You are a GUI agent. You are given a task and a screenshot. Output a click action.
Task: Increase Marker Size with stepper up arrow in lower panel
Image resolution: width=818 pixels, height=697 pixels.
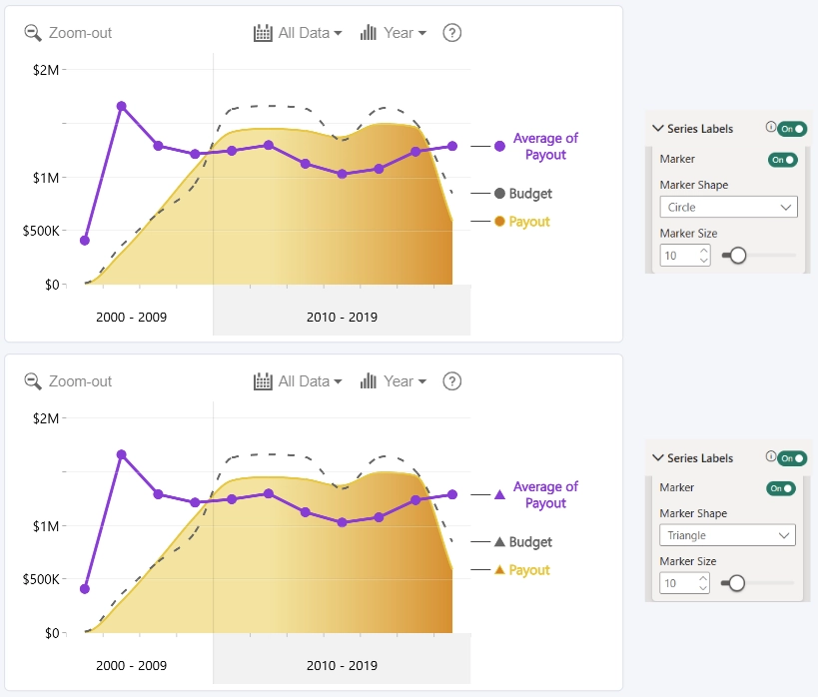[x=703, y=578]
